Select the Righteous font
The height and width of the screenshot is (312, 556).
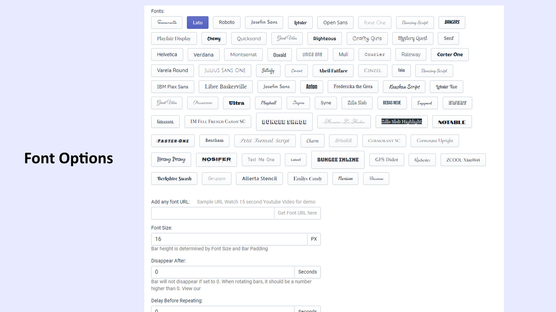324,38
